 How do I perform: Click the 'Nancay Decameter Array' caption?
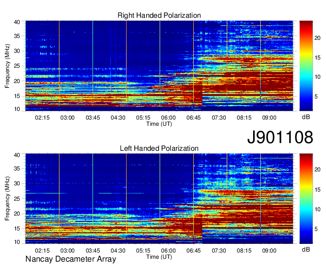tap(70, 259)
